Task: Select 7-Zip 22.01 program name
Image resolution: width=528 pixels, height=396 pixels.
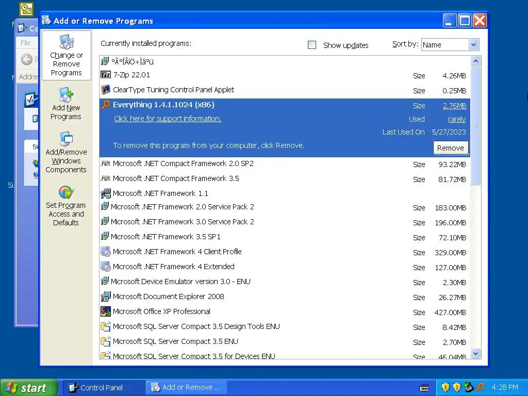Action: pos(131,75)
